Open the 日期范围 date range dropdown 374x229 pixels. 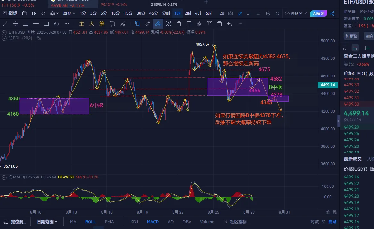coord(47,222)
